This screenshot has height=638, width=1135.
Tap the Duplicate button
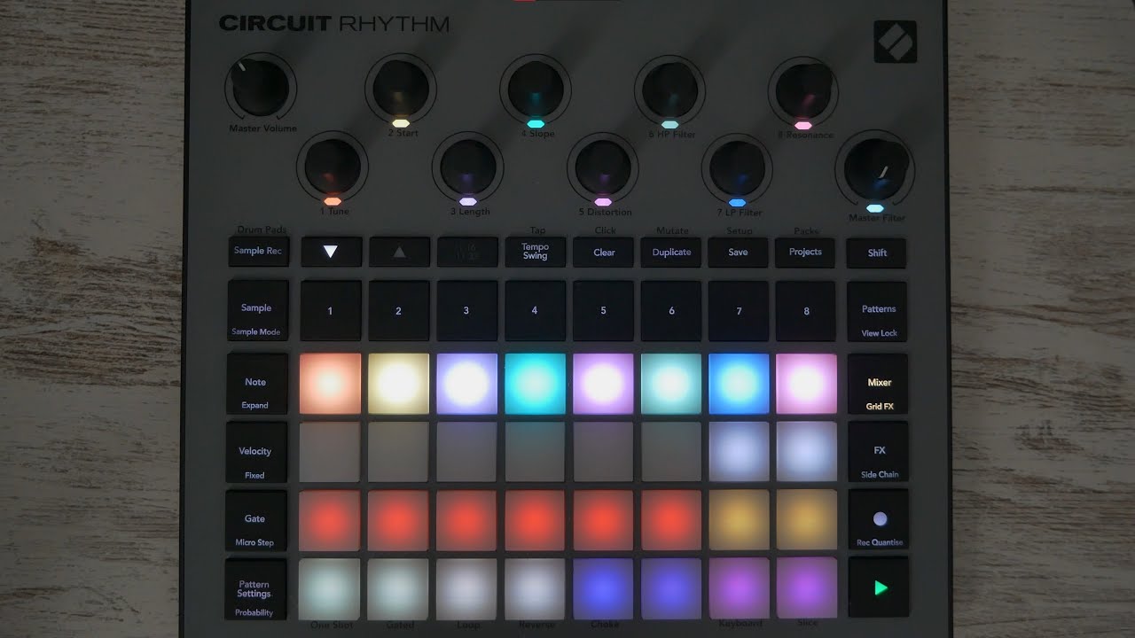(671, 252)
